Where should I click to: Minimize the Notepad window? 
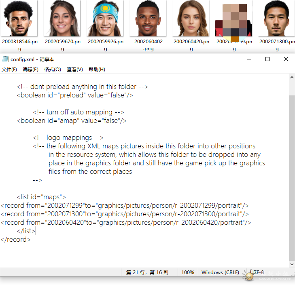click(248, 59)
